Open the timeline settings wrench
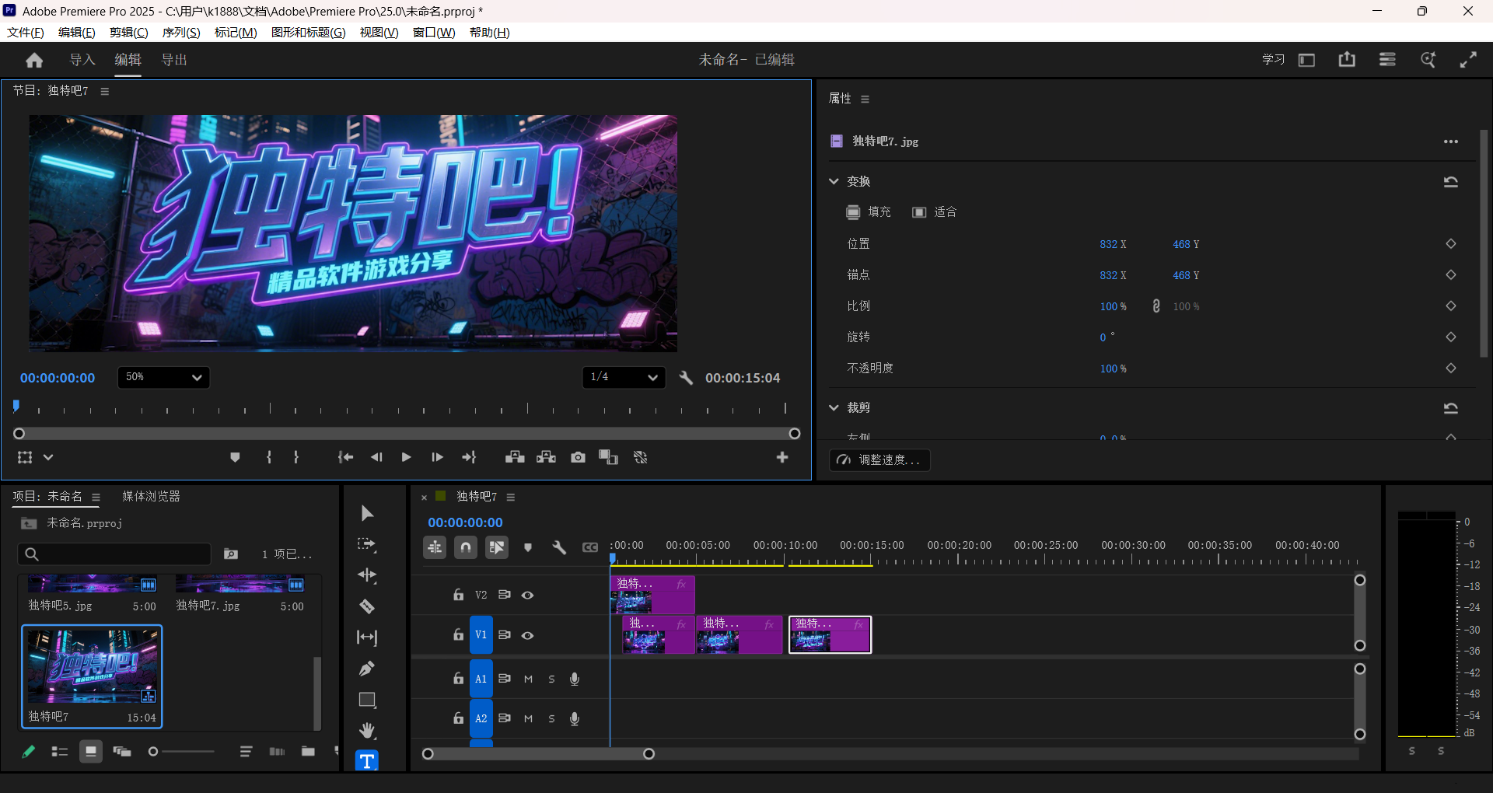 [559, 547]
